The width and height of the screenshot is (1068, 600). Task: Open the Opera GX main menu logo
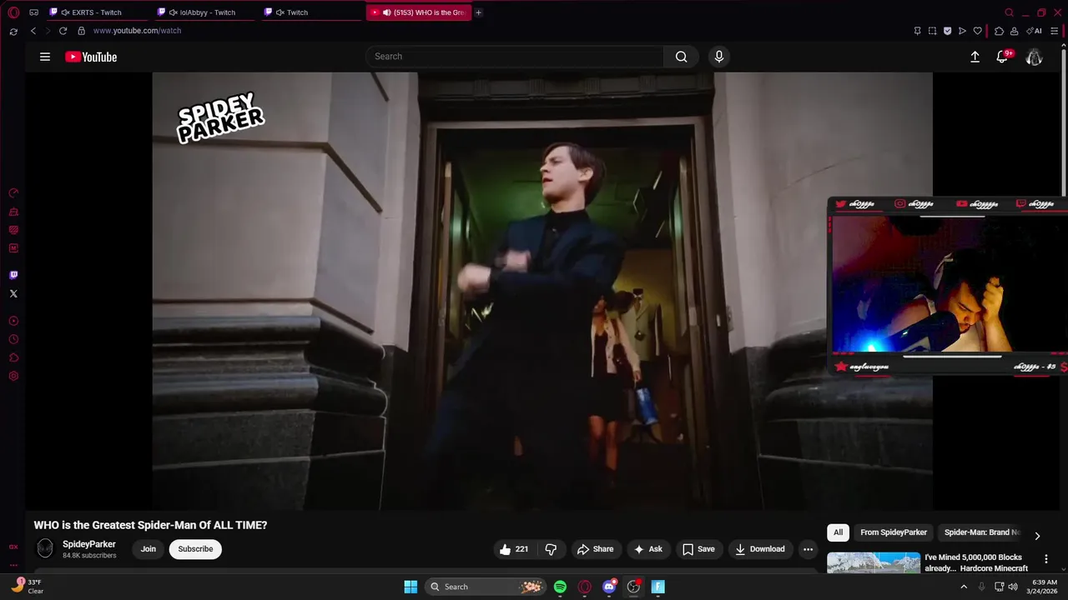13,12
